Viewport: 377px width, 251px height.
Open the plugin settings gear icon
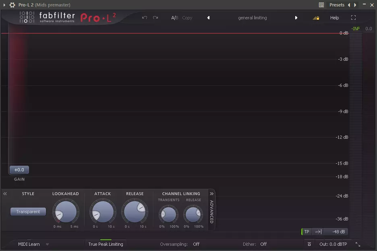(12, 5)
